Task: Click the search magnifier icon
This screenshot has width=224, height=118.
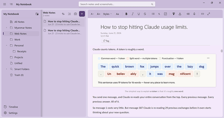Action: [x=152, y=4]
